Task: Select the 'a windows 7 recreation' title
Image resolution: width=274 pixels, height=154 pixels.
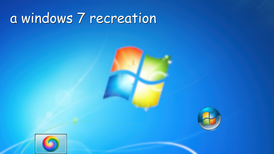Action: pos(83,18)
